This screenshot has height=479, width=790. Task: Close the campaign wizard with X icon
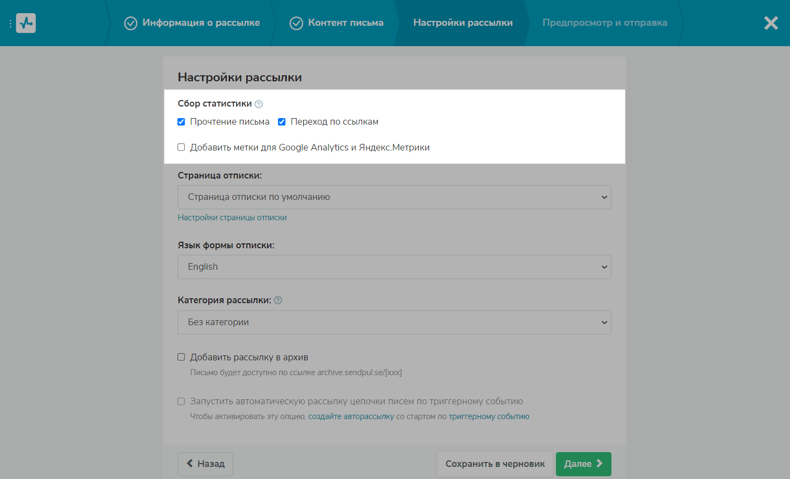click(771, 23)
